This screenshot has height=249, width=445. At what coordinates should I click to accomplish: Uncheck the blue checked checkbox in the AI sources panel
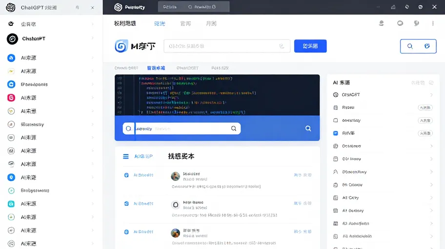click(335, 133)
